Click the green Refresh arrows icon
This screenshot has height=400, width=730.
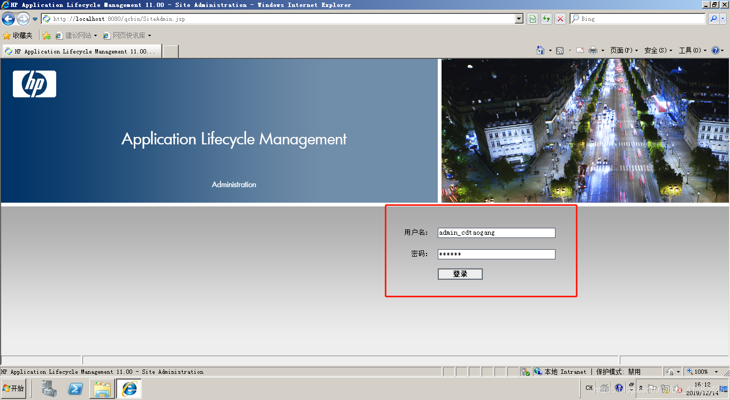point(546,19)
